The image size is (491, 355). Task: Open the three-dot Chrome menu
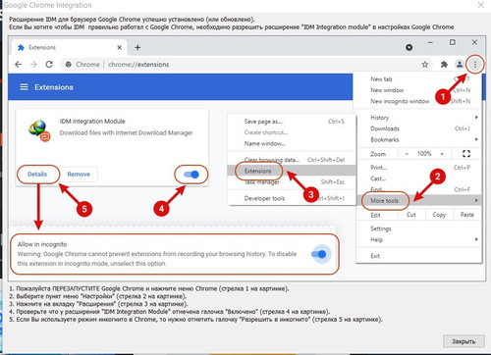pyautogui.click(x=475, y=65)
